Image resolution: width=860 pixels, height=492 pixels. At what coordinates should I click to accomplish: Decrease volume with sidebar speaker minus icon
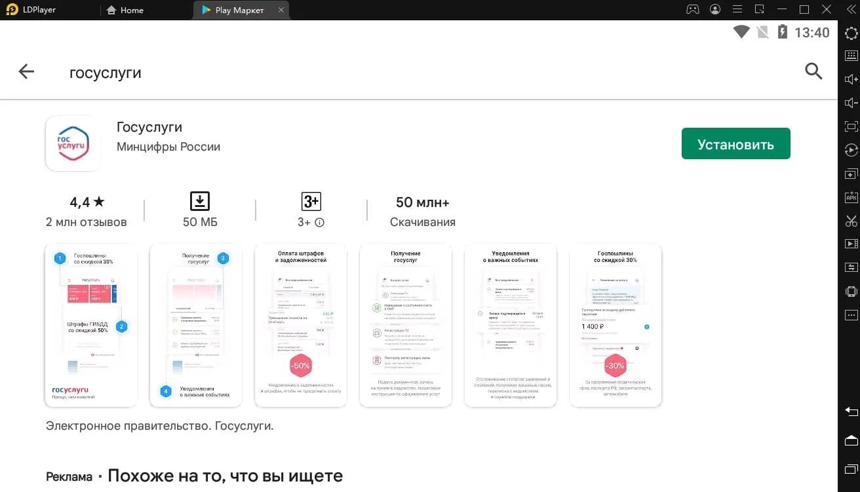point(851,103)
